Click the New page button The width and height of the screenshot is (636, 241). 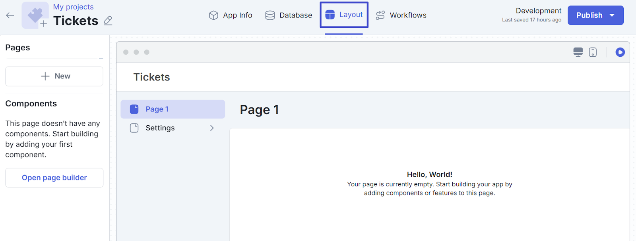(54, 76)
